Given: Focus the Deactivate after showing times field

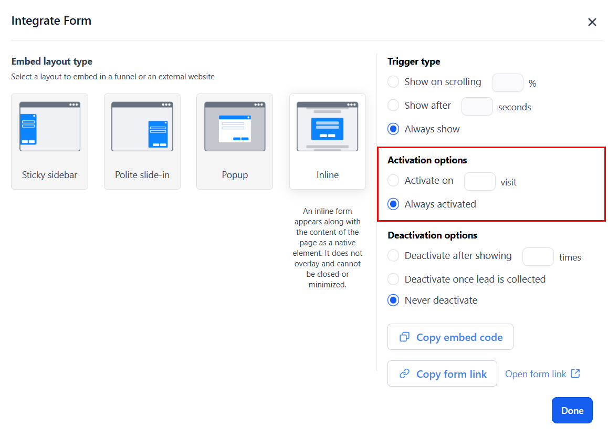Looking at the screenshot, I should pyautogui.click(x=538, y=257).
